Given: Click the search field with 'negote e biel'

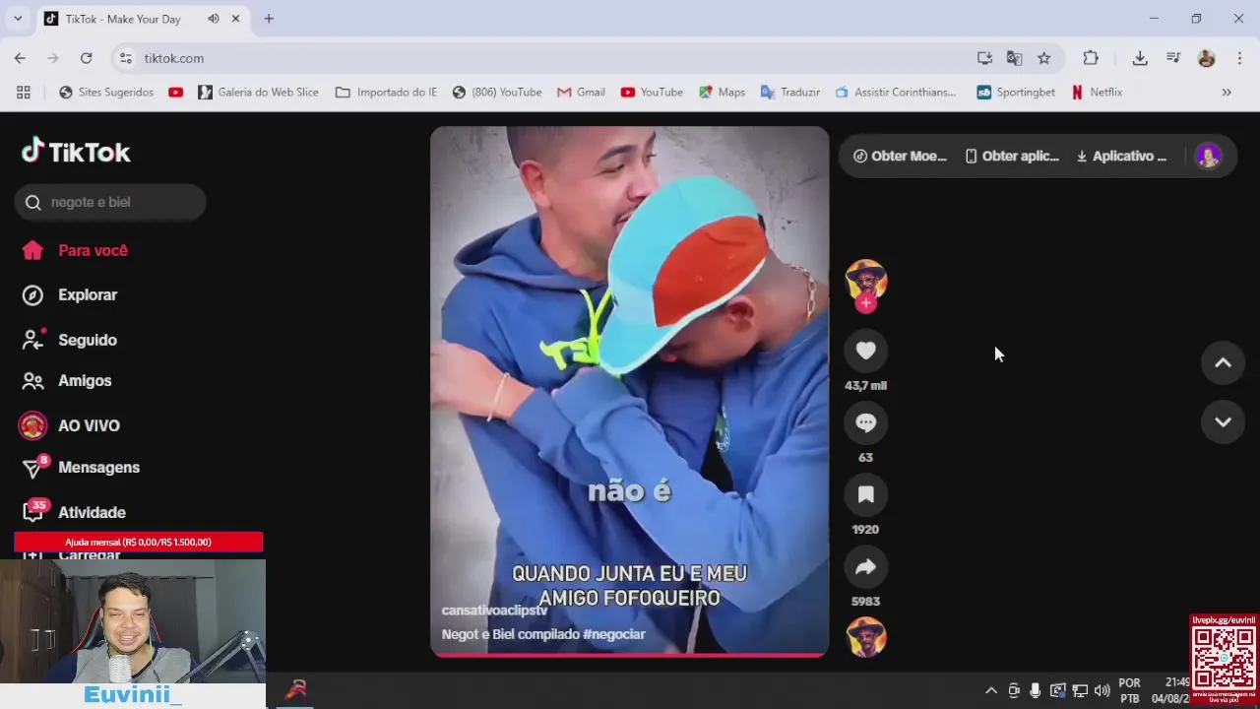Looking at the screenshot, I should (x=110, y=202).
